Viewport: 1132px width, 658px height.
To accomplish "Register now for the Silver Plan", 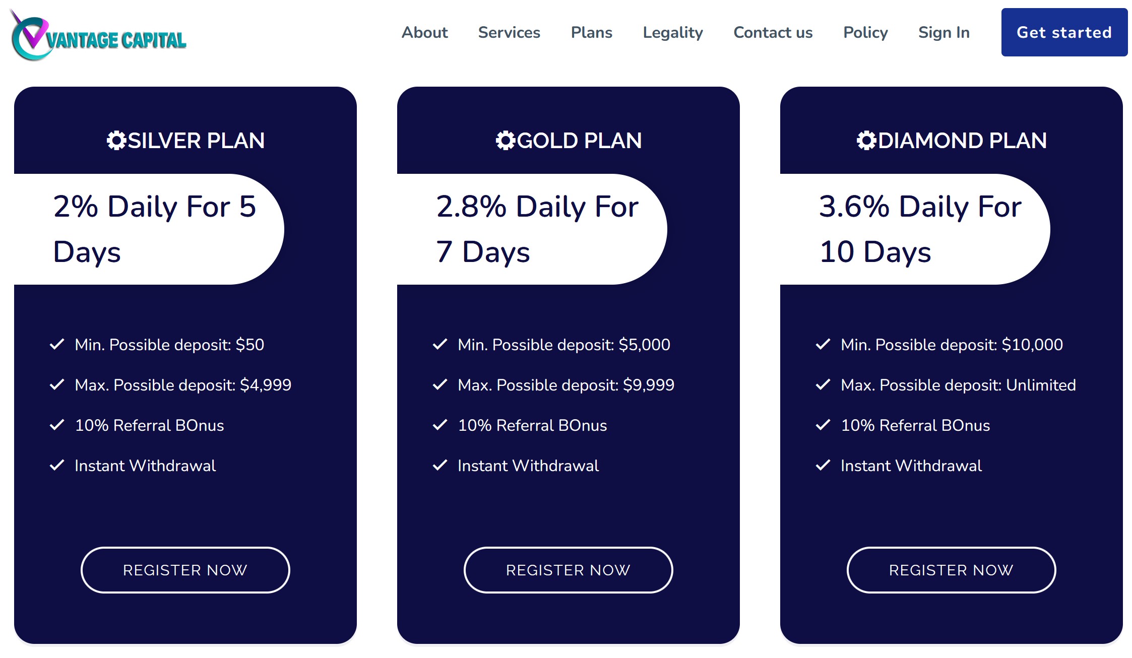I will point(185,570).
